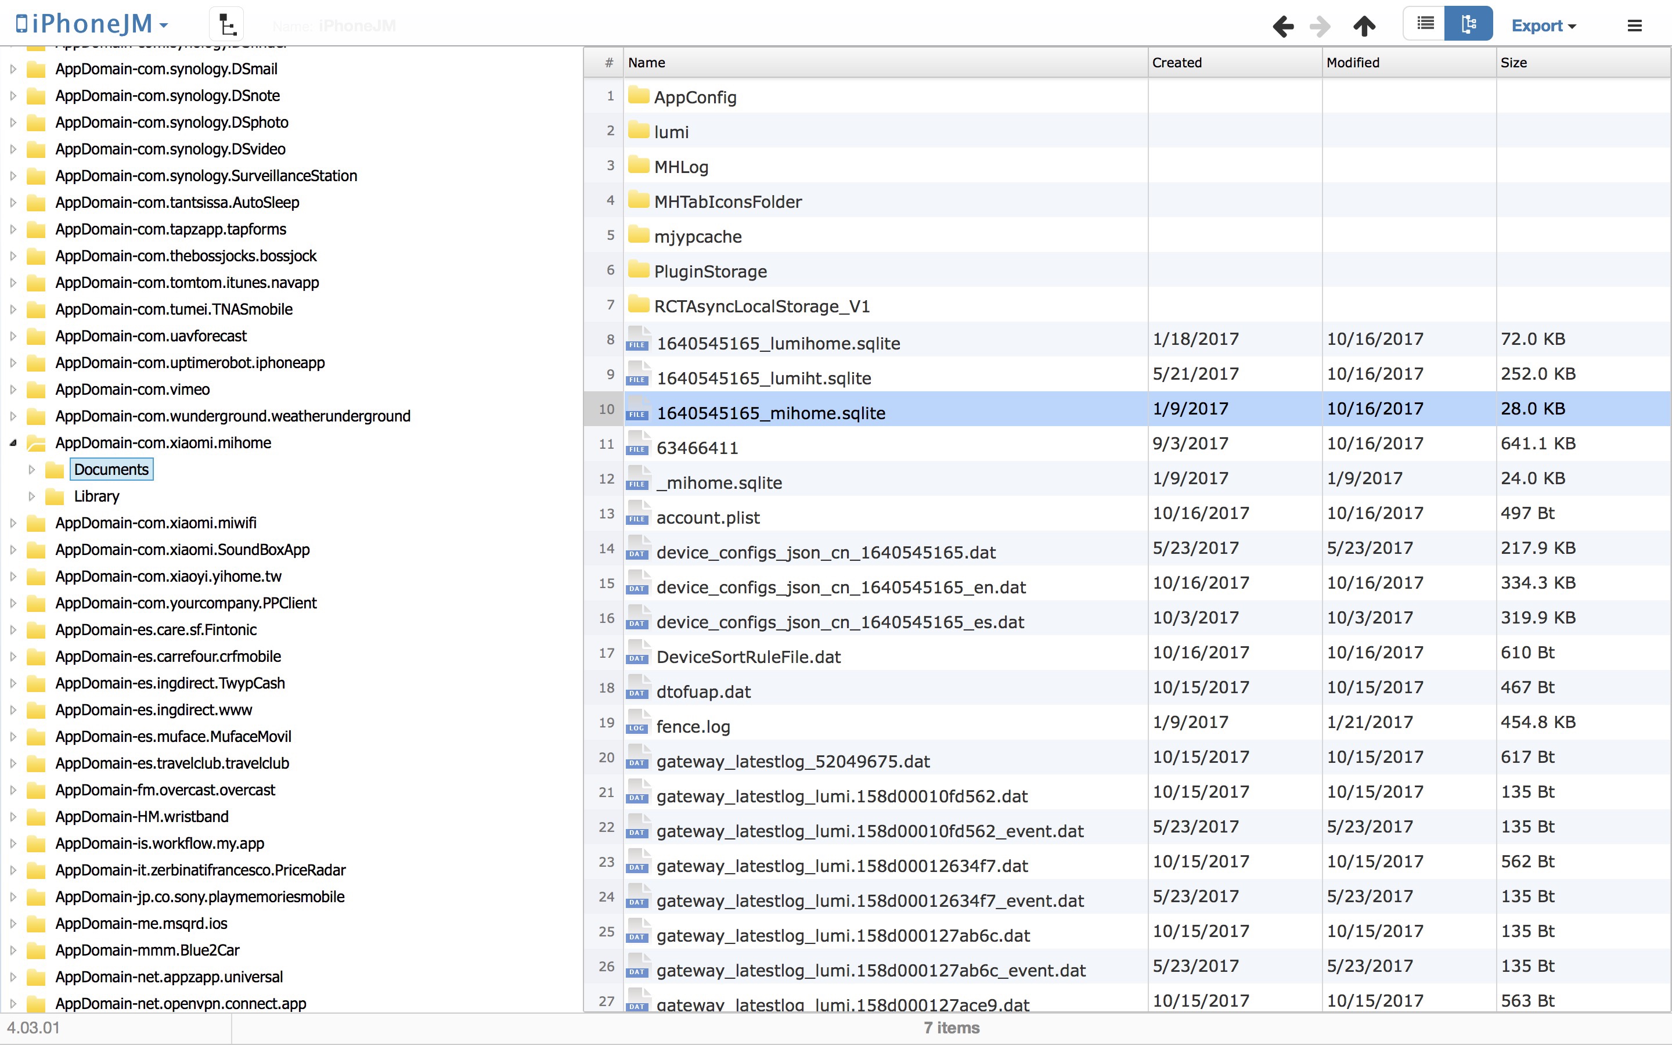
Task: Select AppDomain-es.carrefour.crfmobile in tree
Action: 168,657
